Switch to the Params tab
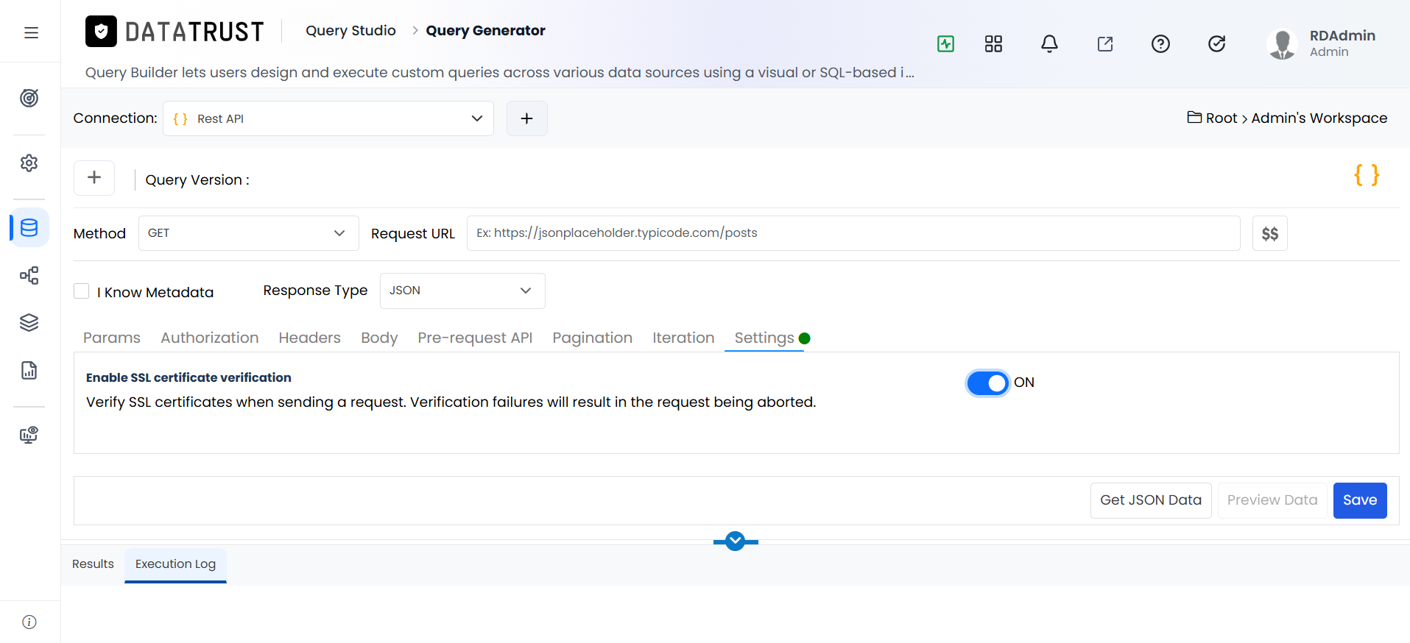 click(x=112, y=338)
